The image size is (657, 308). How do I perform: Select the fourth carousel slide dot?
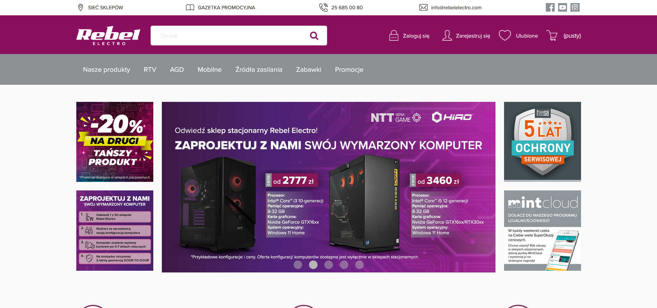click(x=344, y=265)
